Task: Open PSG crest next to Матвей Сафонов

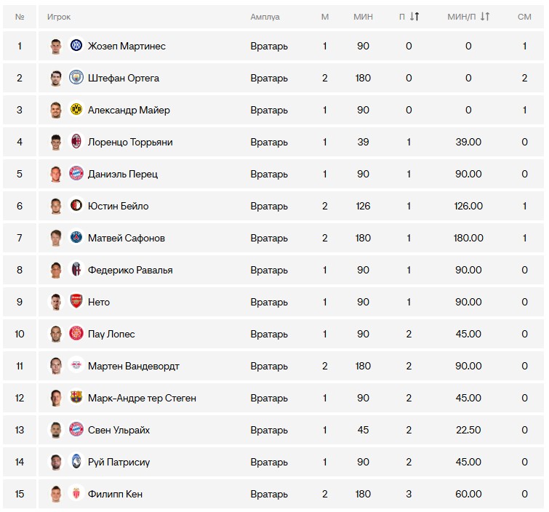Action: coord(76,237)
